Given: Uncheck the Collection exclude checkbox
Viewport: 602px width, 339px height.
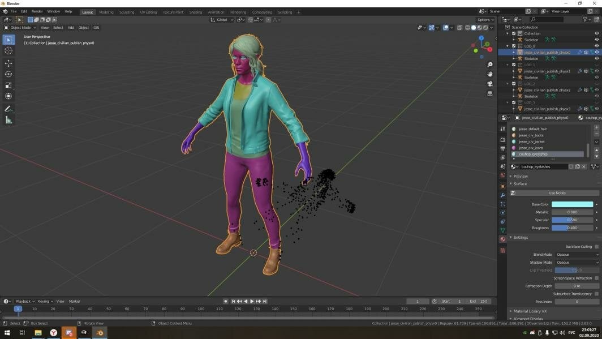Looking at the screenshot, I should tap(514, 33).
